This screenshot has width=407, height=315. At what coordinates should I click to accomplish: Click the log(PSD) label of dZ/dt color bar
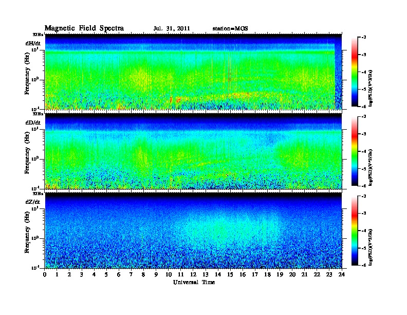point(372,247)
